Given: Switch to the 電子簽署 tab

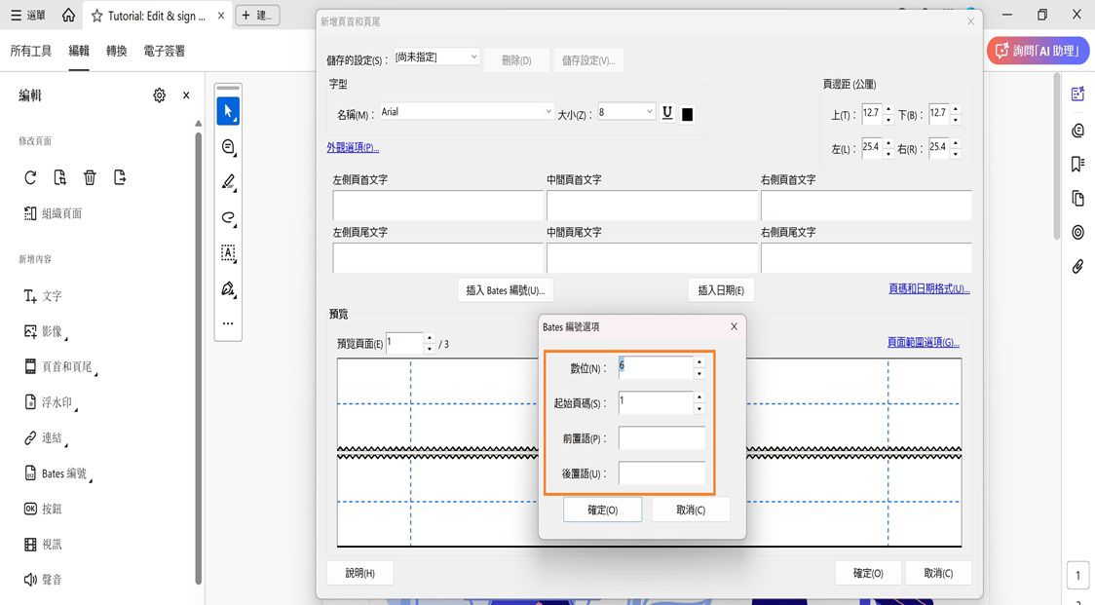Looking at the screenshot, I should [x=164, y=51].
